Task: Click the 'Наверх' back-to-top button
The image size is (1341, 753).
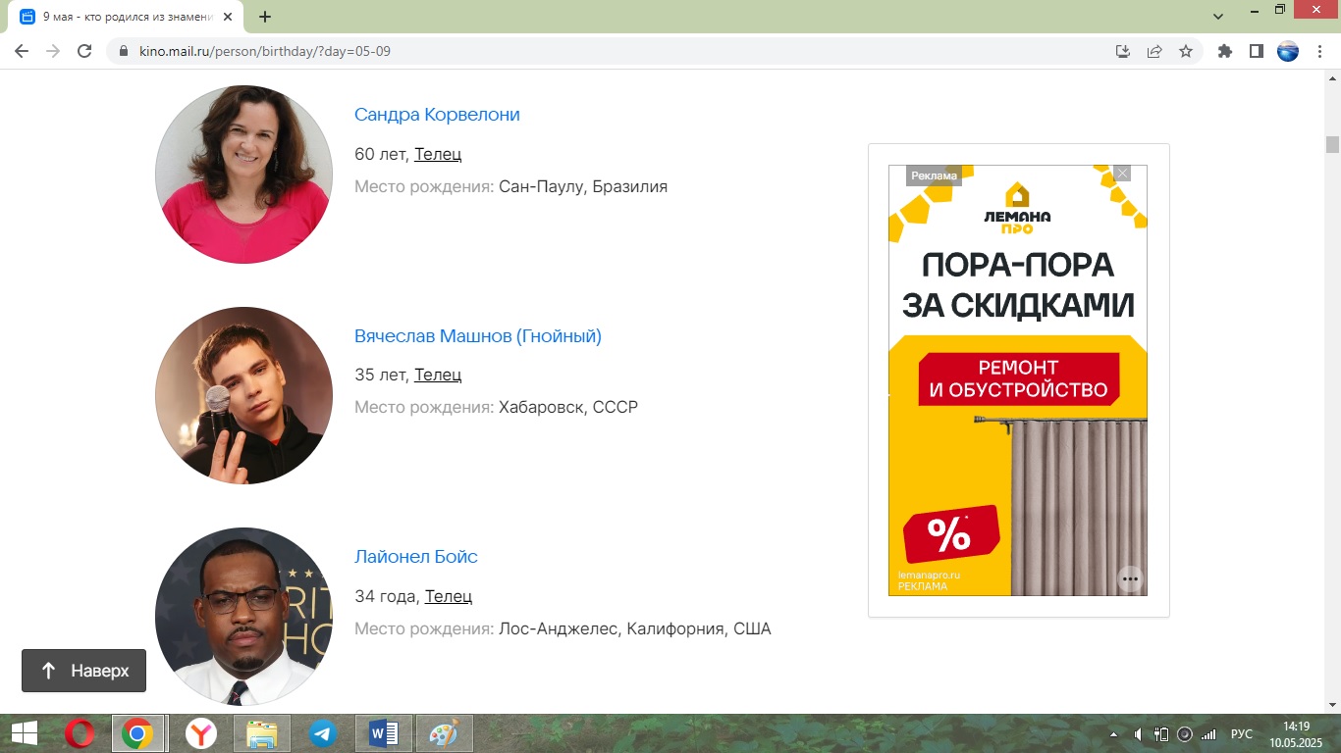Action: 83,671
